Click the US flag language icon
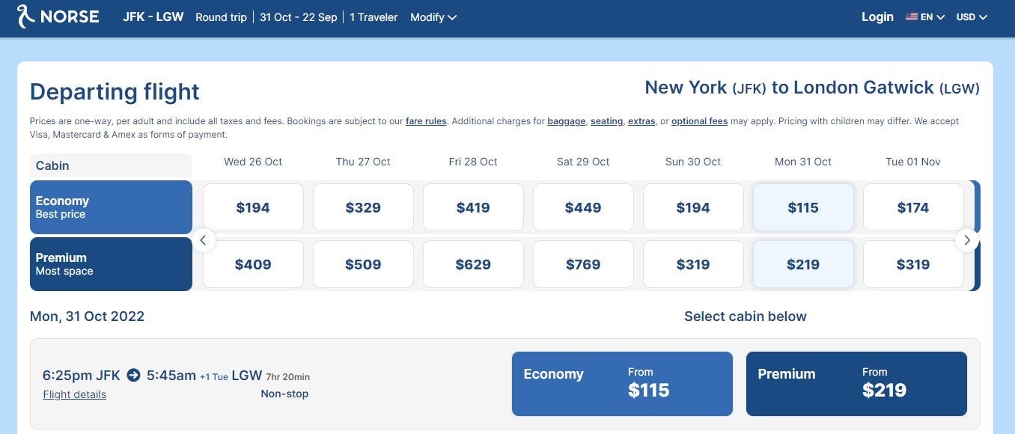 pyautogui.click(x=911, y=16)
